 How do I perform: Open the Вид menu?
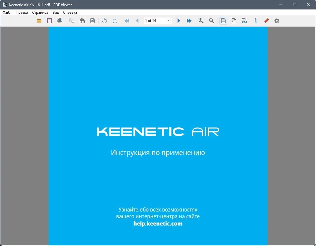click(56, 13)
